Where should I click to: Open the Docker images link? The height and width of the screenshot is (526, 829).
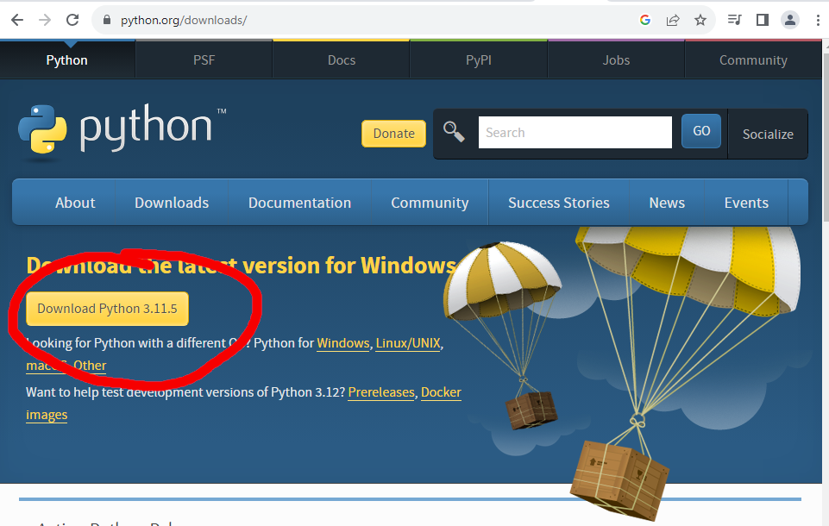(441, 392)
